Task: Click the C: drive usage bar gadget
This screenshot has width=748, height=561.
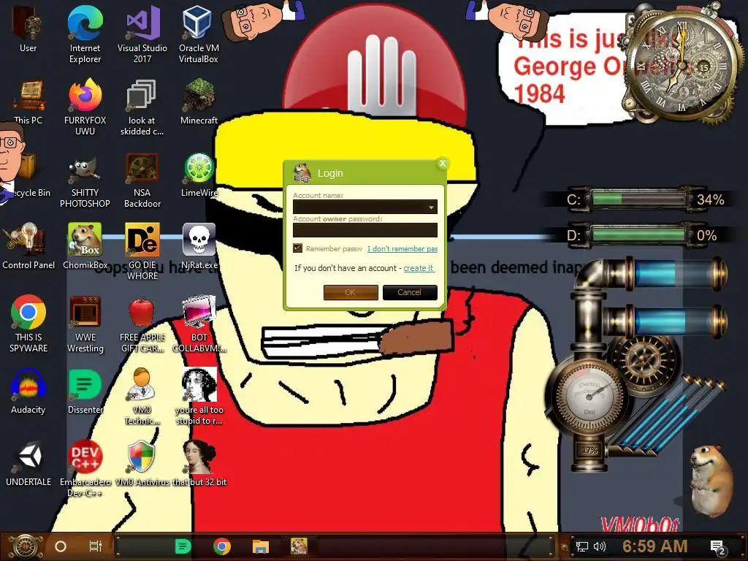Action: (x=638, y=199)
